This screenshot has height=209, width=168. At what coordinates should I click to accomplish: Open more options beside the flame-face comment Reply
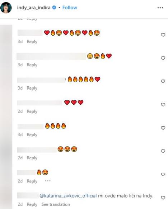click(48, 181)
